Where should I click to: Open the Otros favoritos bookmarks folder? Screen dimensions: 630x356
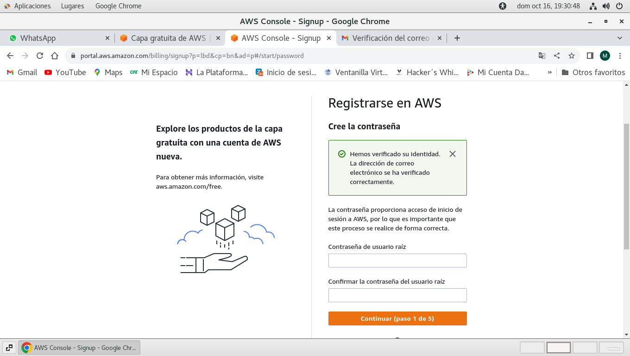click(x=593, y=72)
